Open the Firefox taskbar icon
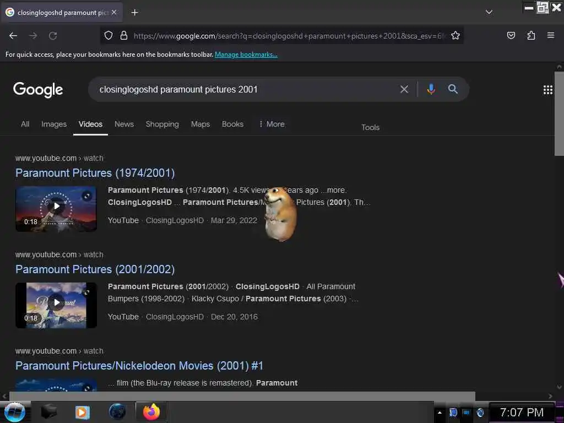564x423 pixels. tap(151, 412)
